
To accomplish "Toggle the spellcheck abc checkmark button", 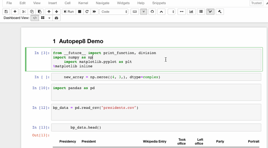I will [x=210, y=12].
